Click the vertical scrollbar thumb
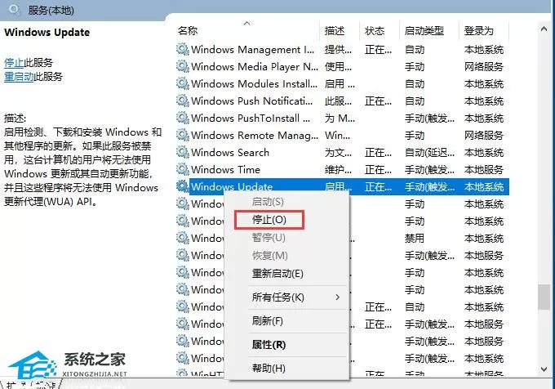This screenshot has height=389, width=555. [x=544, y=297]
